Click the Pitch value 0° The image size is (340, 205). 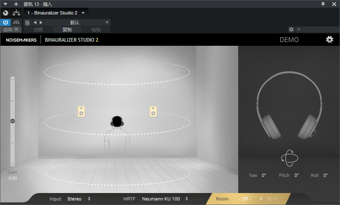[x=297, y=175]
